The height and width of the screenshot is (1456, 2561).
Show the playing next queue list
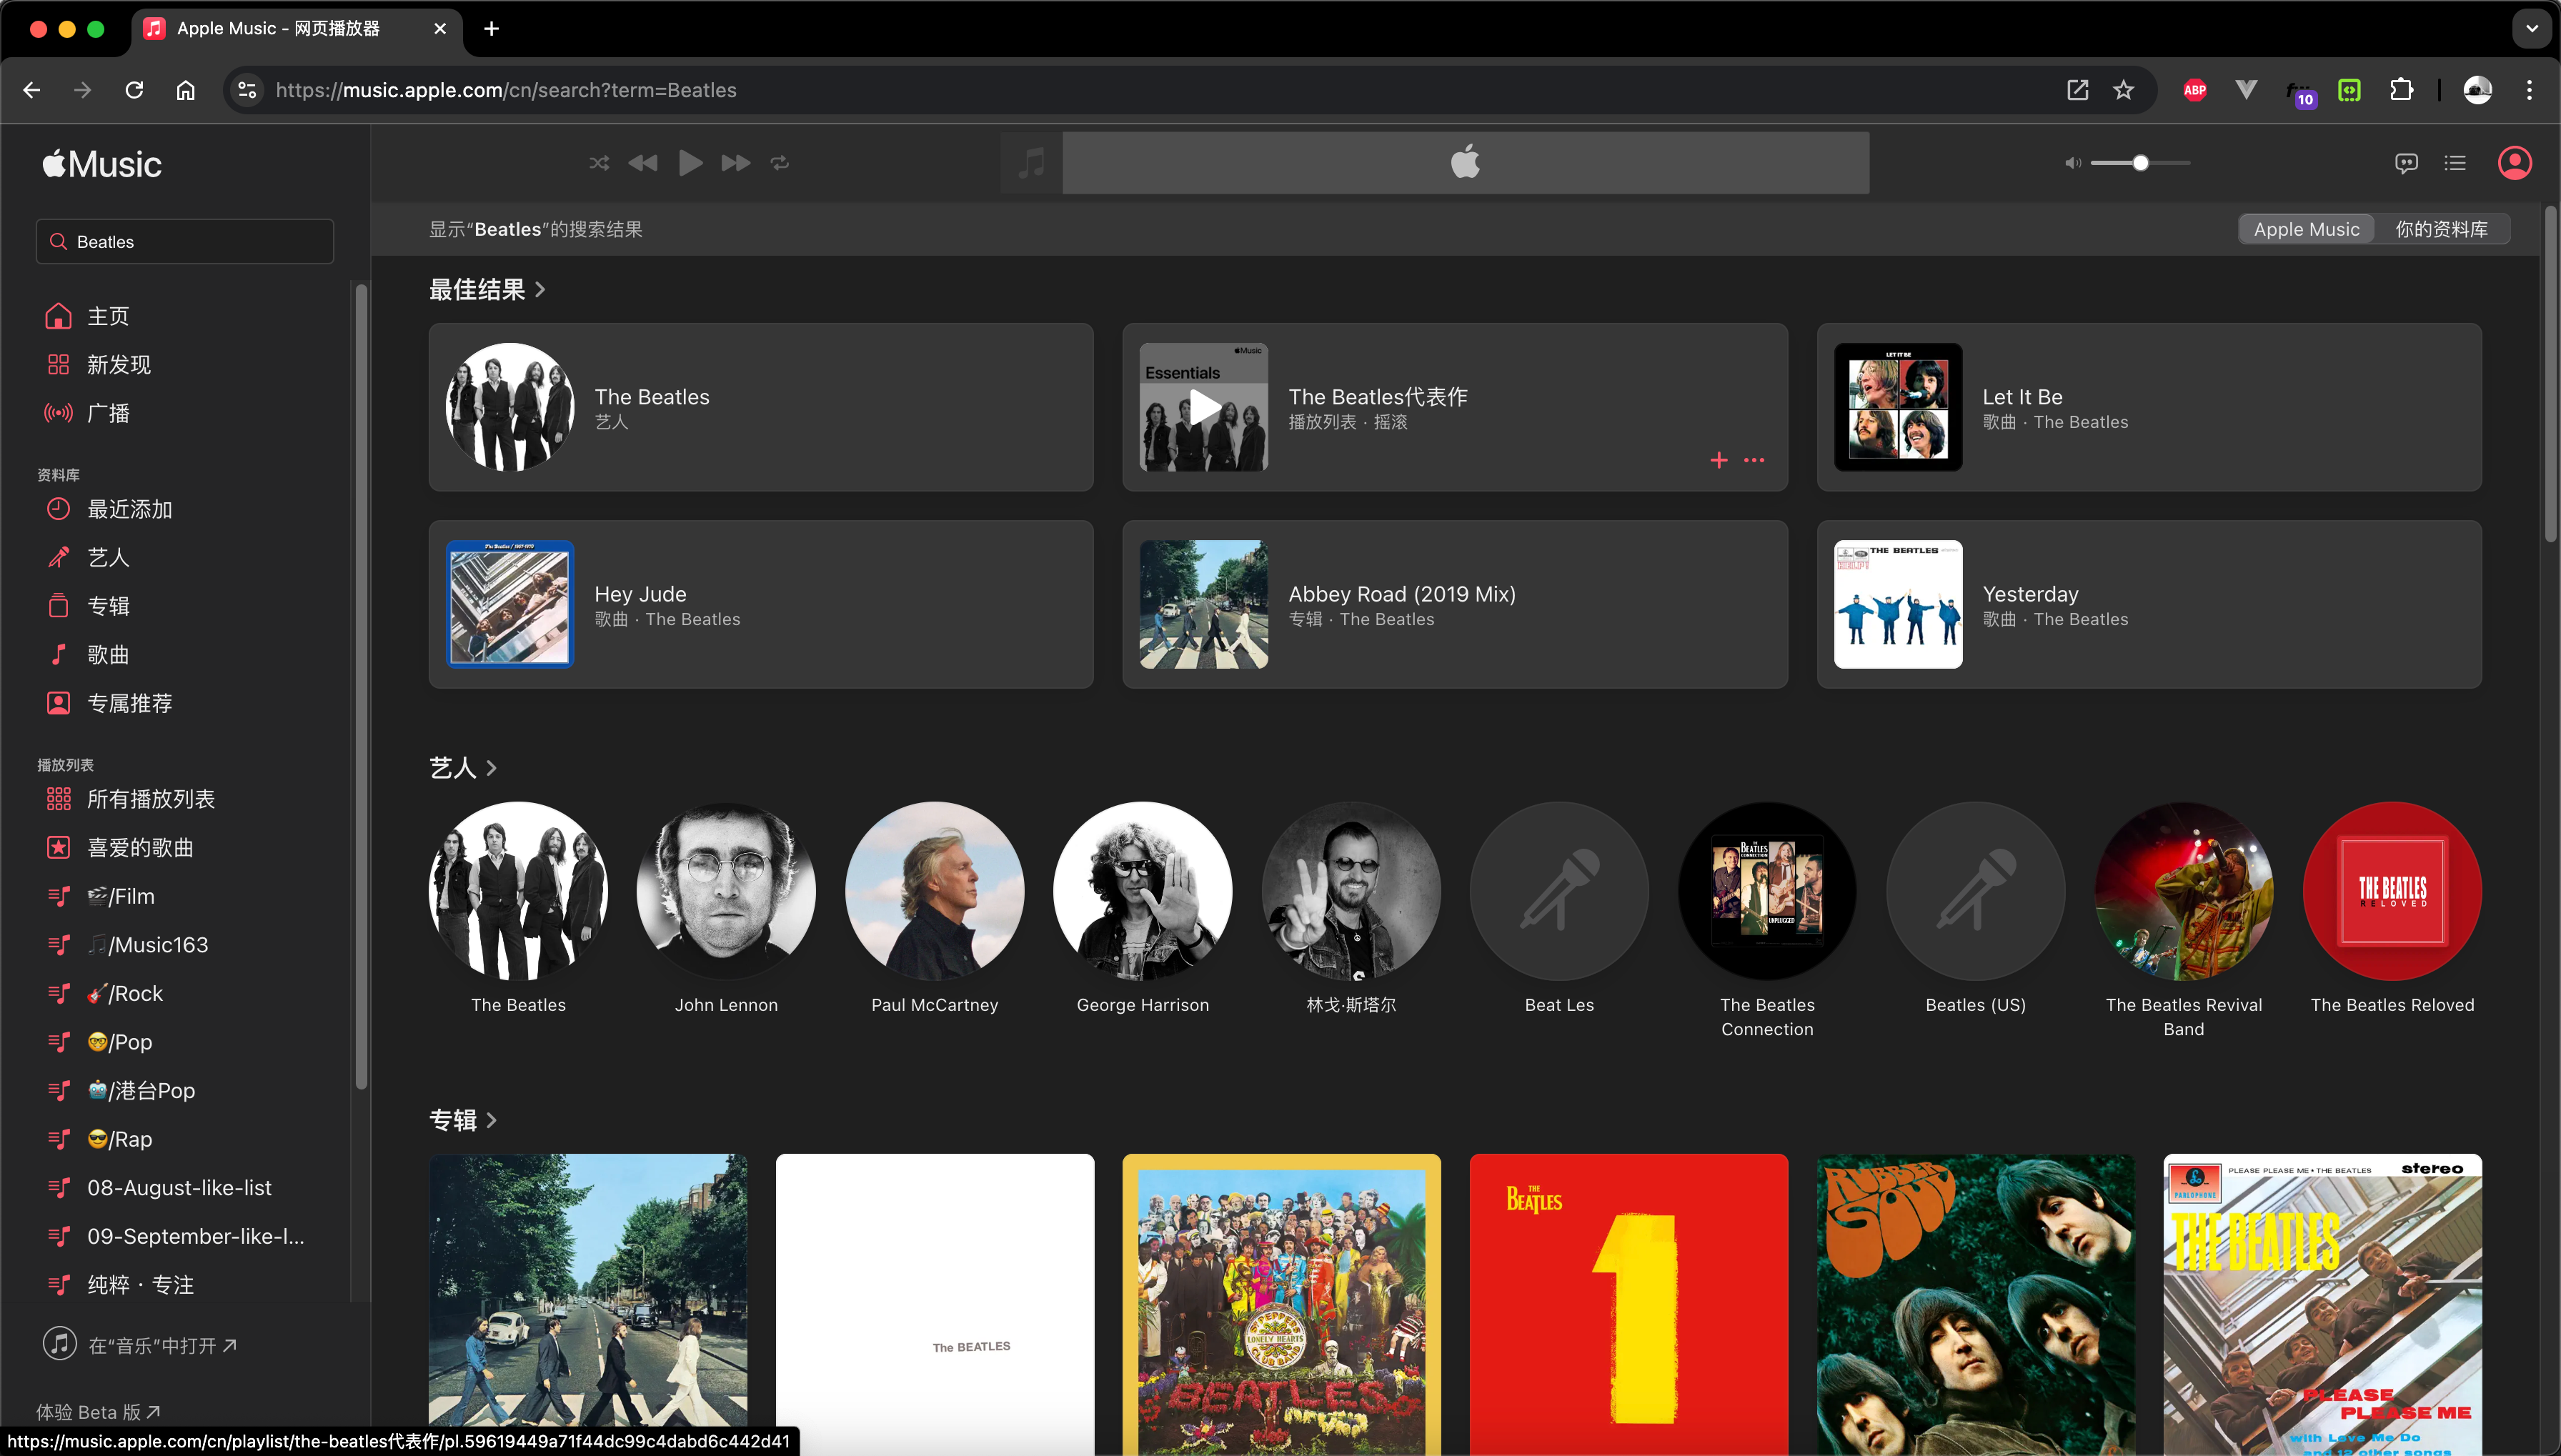pyautogui.click(x=2455, y=163)
